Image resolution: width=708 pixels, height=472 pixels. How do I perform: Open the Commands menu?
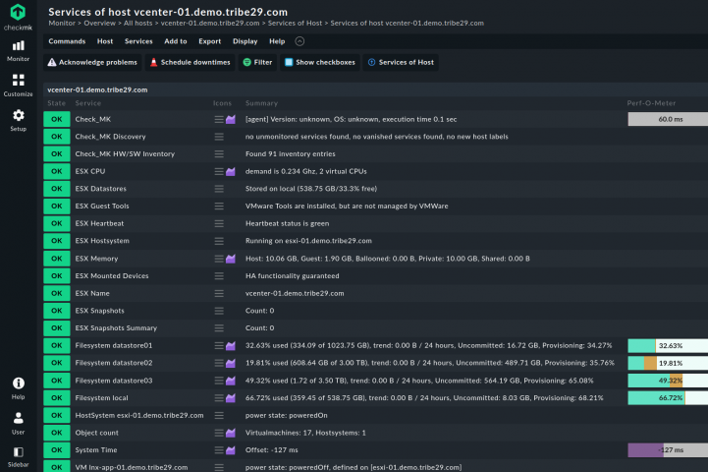tap(67, 41)
